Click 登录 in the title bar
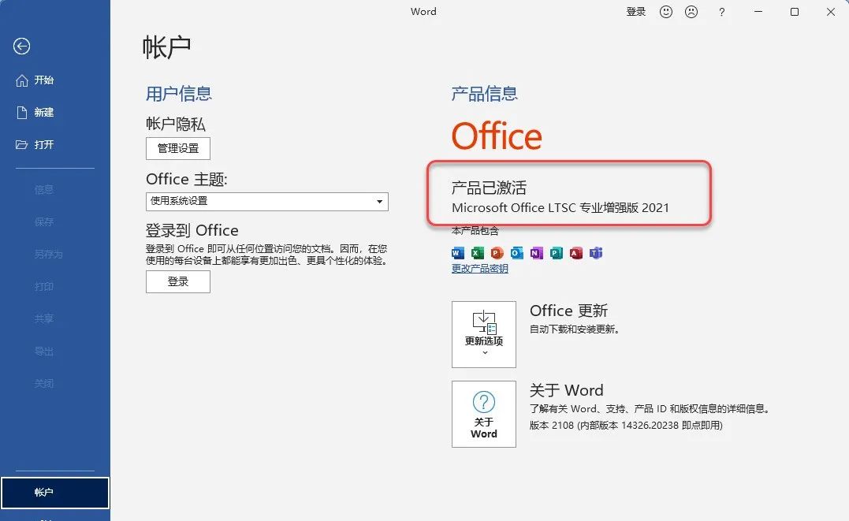 coord(635,12)
